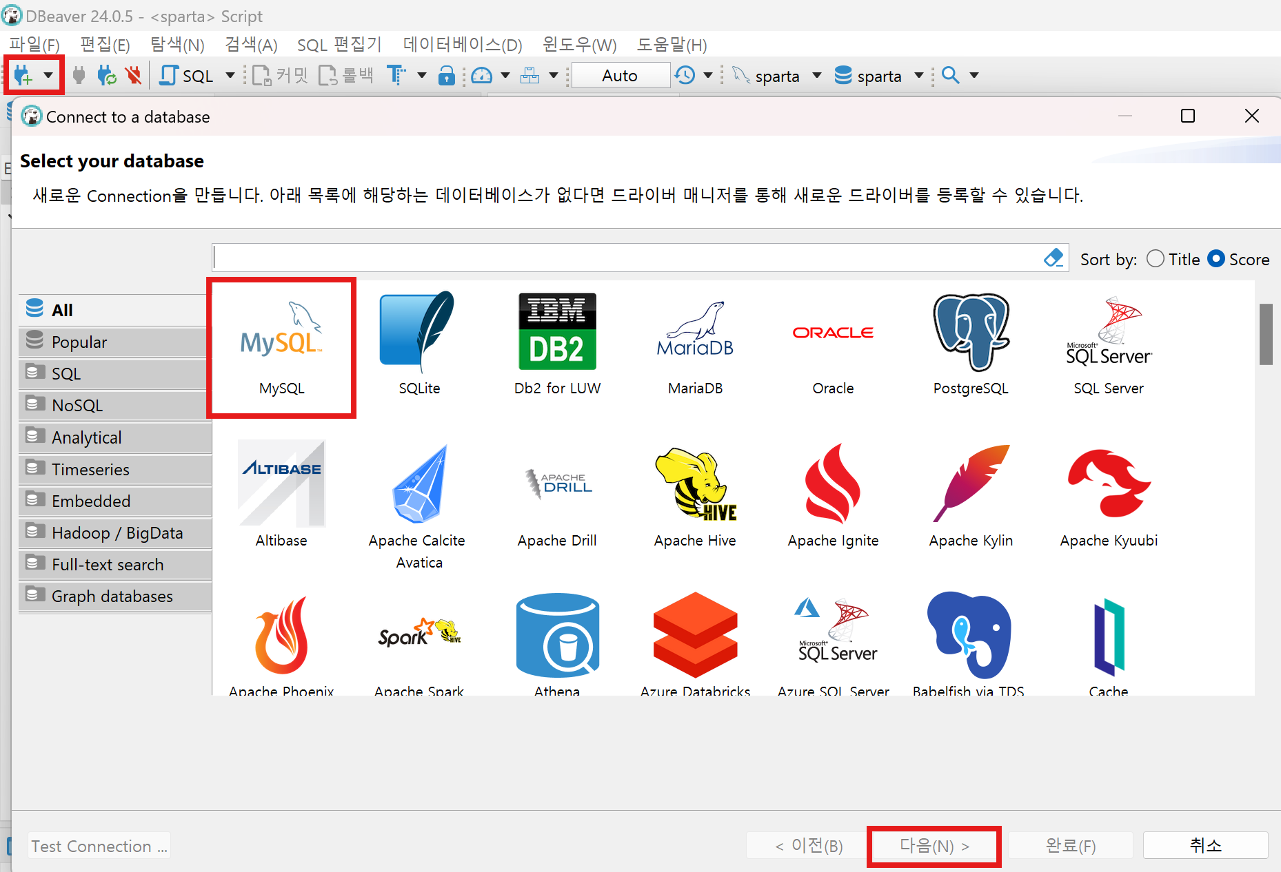The image size is (1281, 872).
Task: Open the 편집(E) menu
Action: (105, 45)
